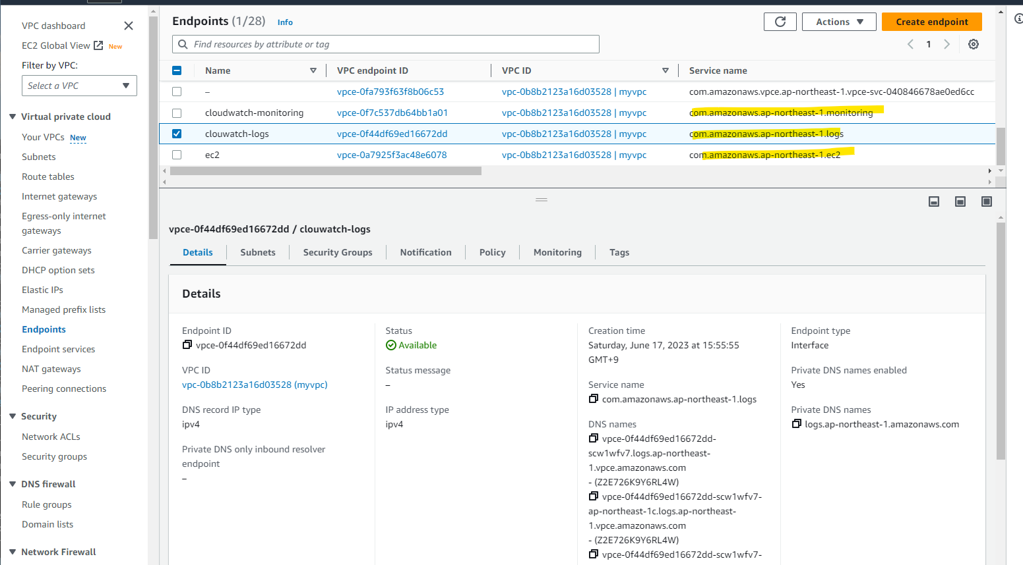
Task: Open NAT gateways page
Action: 51,369
